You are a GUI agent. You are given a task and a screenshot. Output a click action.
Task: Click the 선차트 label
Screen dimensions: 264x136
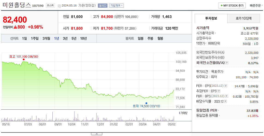(x=14, y=38)
